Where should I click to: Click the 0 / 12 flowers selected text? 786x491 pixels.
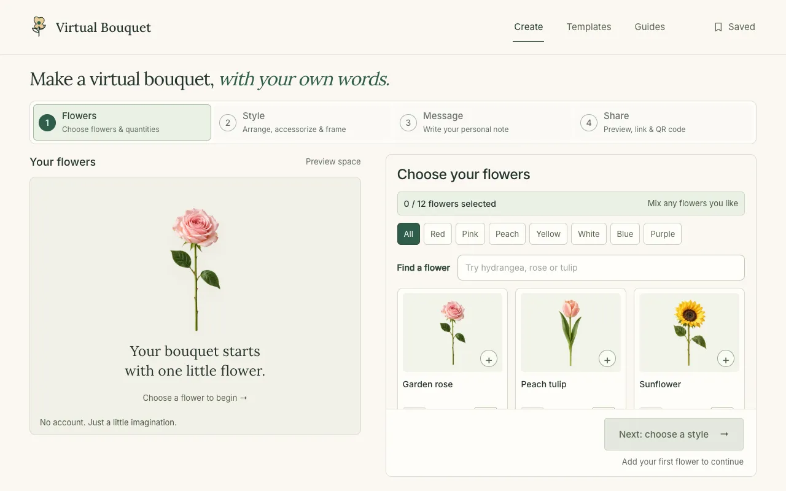tap(450, 204)
